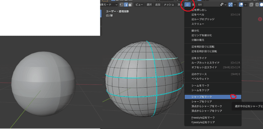Choose ループカットとスライド entry
Image resolution: width=263 pixels, height=129 pixels.
pyautogui.click(x=213, y=63)
